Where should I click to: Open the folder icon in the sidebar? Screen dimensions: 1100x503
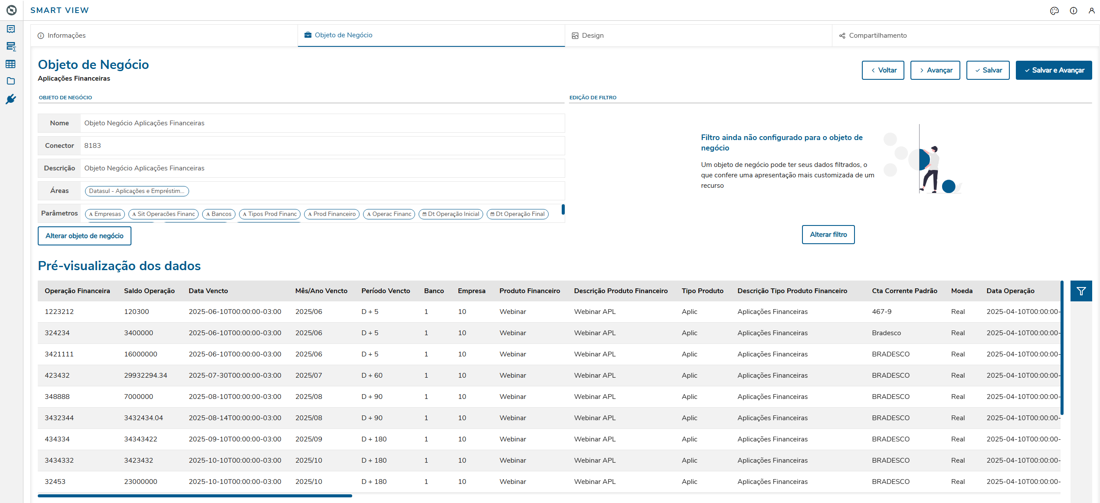(x=11, y=81)
